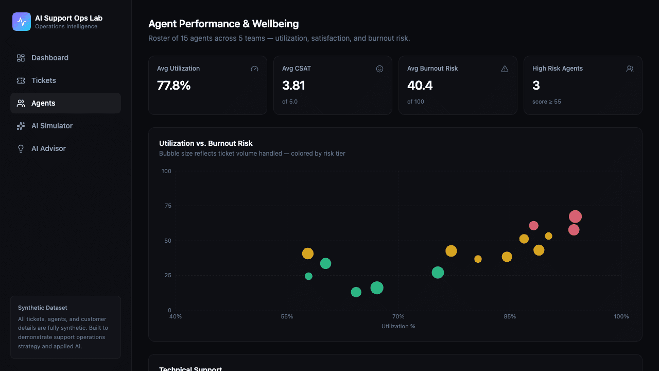659x371 pixels.
Task: Click the 40.4 burnout risk value
Action: (x=420, y=86)
